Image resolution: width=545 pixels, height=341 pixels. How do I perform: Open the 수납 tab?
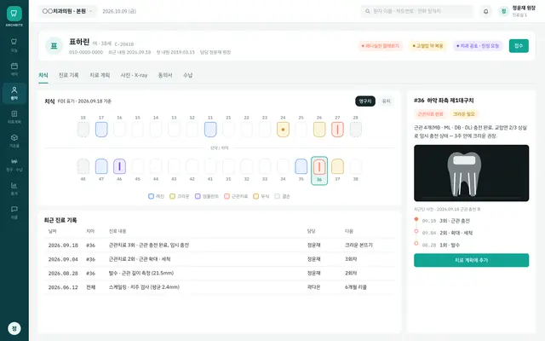[188, 75]
